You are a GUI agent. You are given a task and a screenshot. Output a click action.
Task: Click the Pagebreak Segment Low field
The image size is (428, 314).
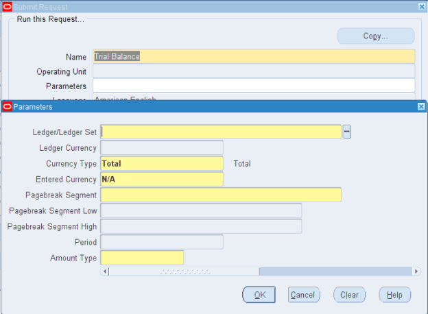[x=201, y=210]
